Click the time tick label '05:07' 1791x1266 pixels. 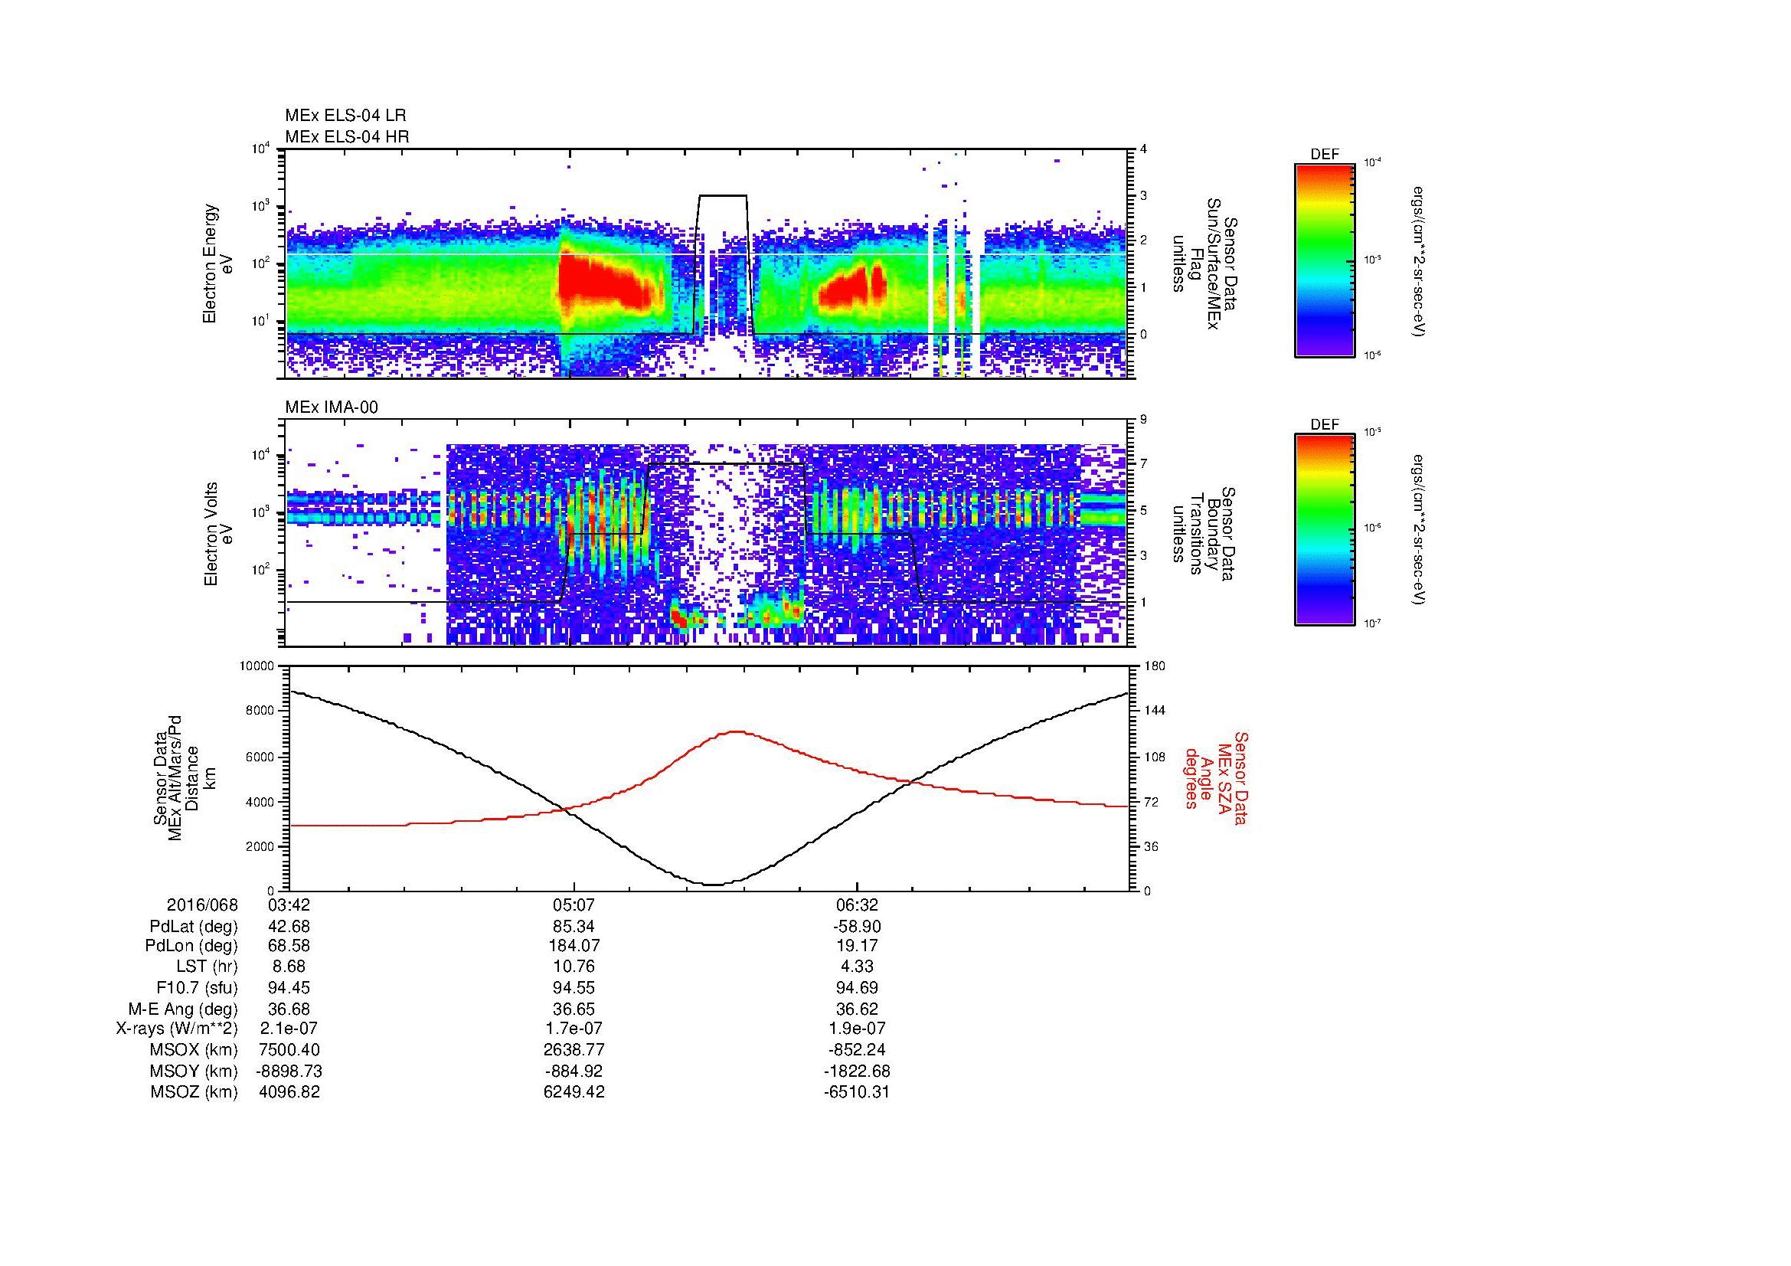(x=574, y=905)
